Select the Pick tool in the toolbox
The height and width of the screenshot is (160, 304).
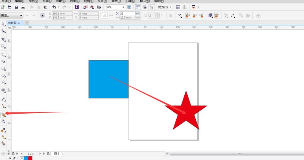pos(3,24)
